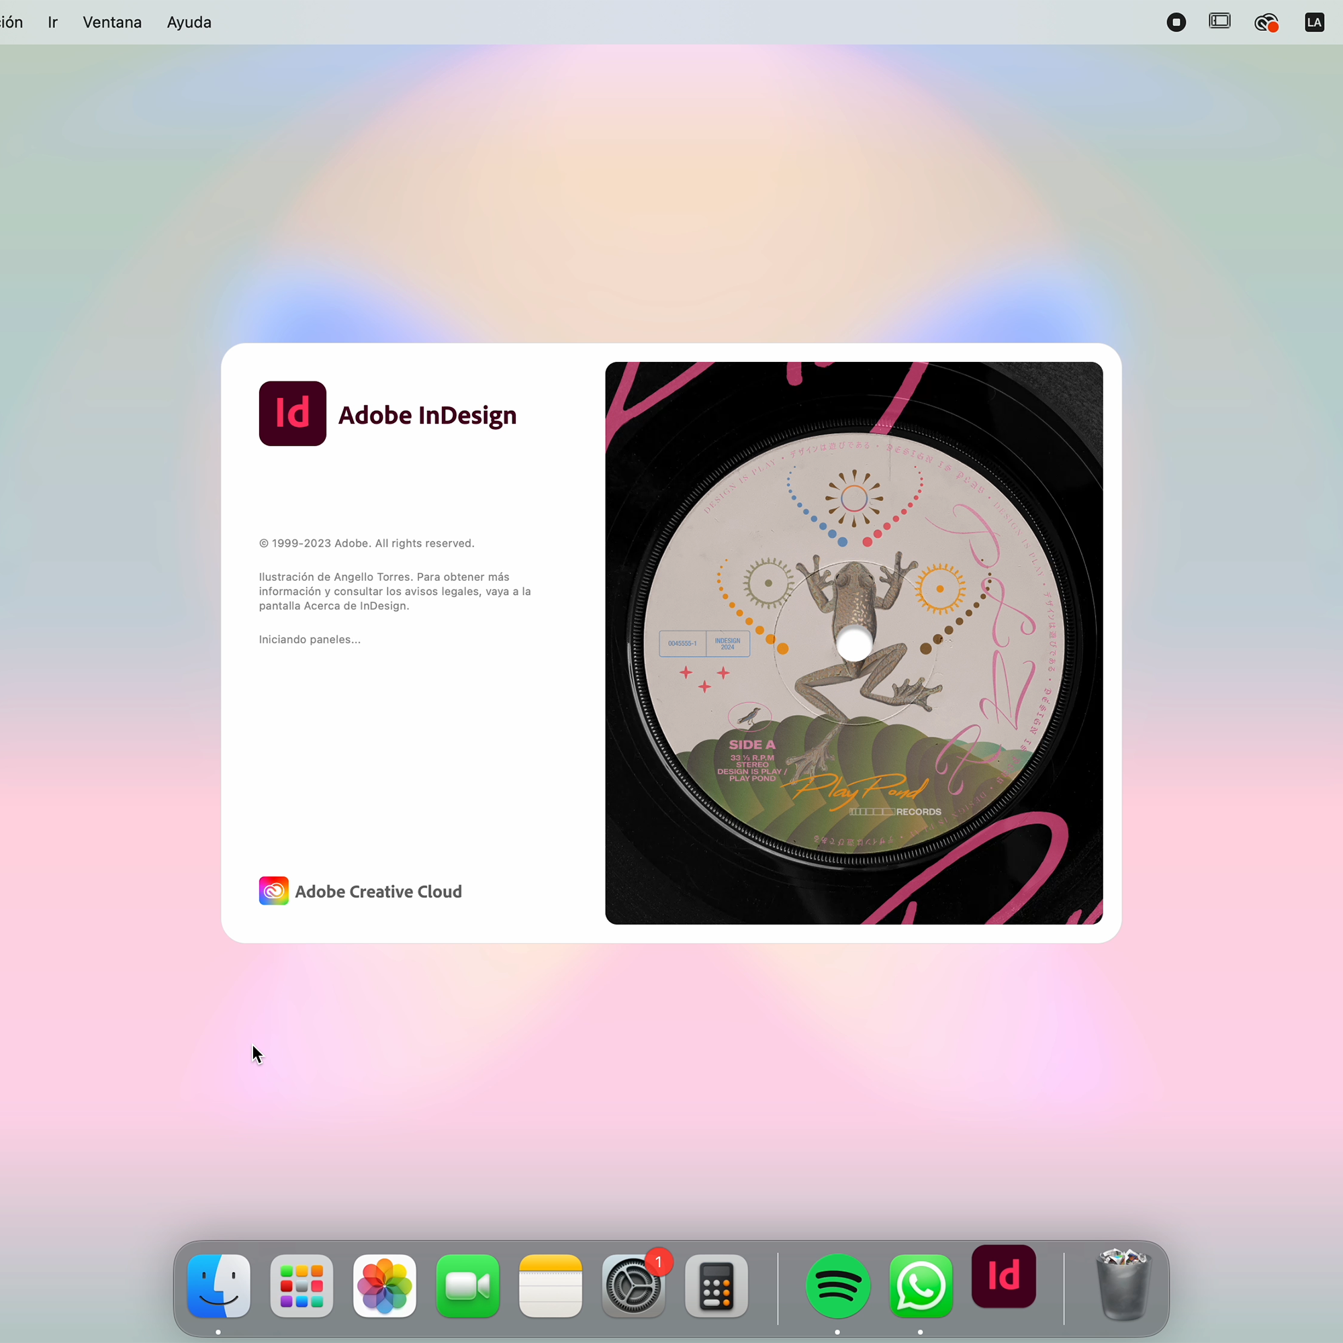The width and height of the screenshot is (1343, 1343).
Task: Open System Settings with notification badge
Action: pyautogui.click(x=633, y=1286)
